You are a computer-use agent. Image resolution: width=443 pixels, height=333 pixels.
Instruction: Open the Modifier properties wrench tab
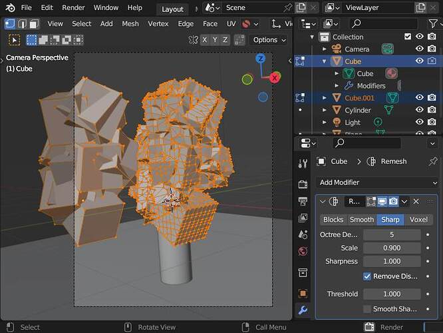click(303, 310)
